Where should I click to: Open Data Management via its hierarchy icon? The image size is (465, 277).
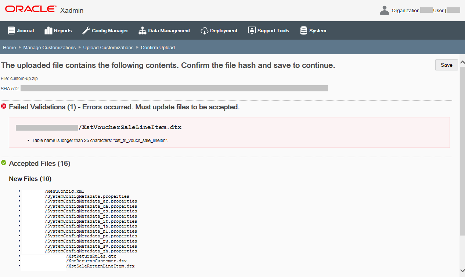[142, 30]
